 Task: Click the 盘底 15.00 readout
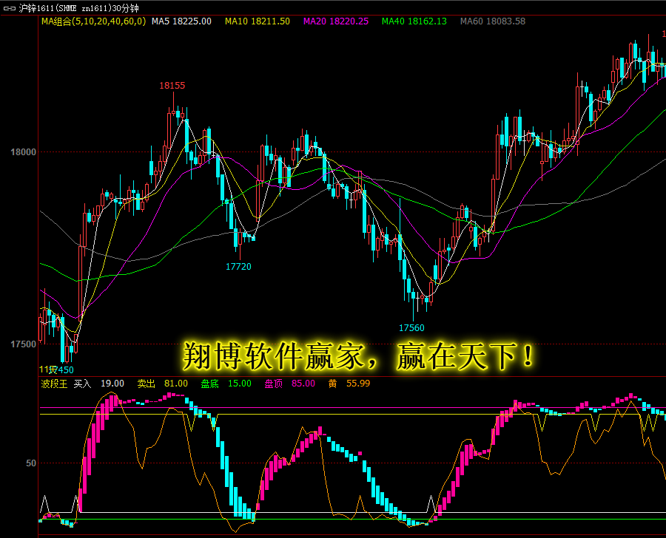[226, 384]
